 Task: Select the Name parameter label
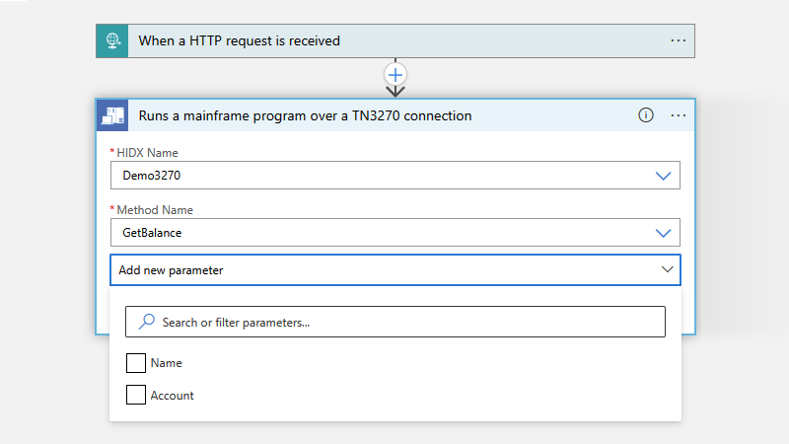coord(166,363)
